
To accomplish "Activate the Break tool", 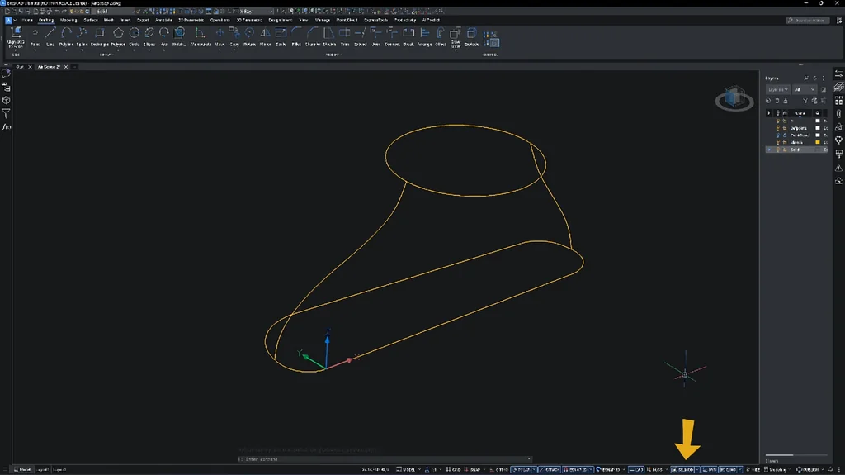I will point(408,36).
